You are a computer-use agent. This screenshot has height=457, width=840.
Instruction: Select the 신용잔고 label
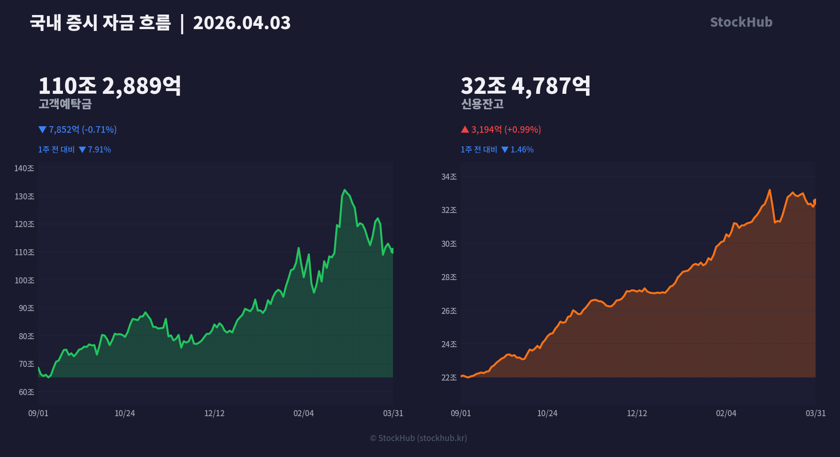tap(482, 104)
